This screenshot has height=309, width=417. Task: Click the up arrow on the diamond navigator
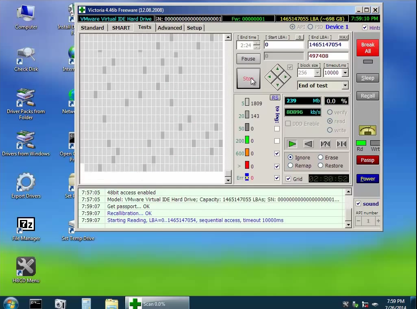[x=278, y=69]
